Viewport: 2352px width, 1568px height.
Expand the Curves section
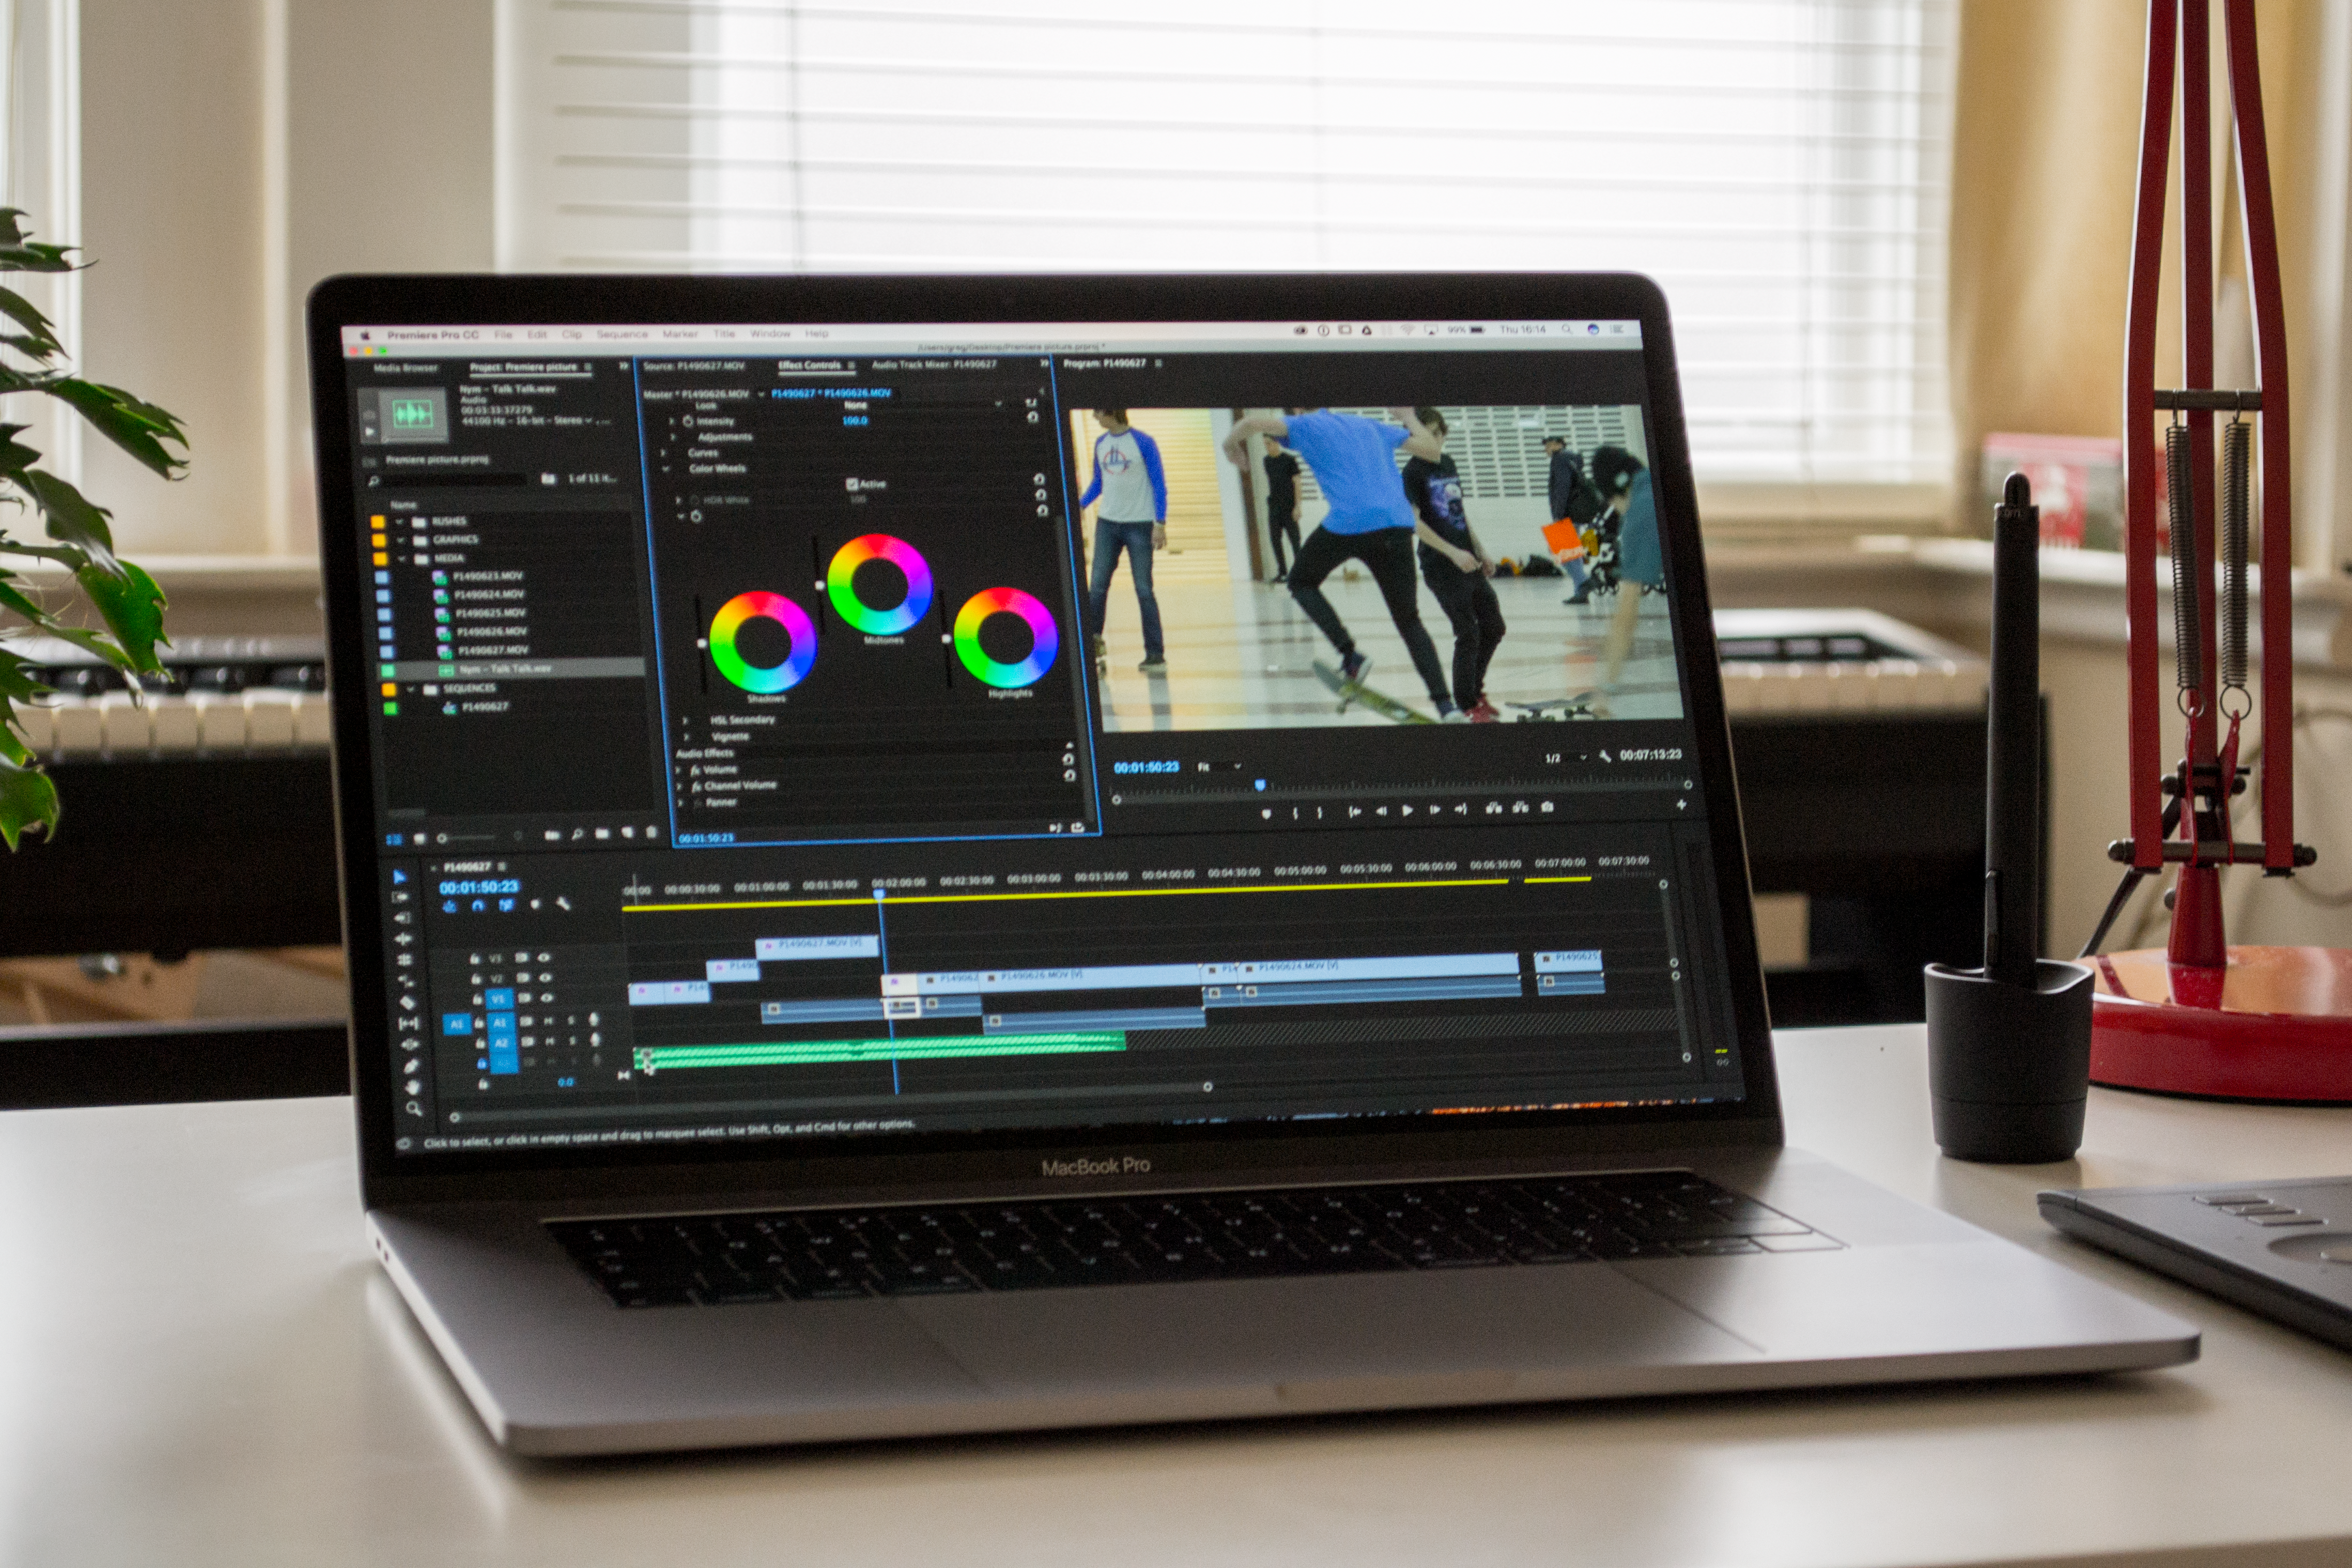pos(664,453)
